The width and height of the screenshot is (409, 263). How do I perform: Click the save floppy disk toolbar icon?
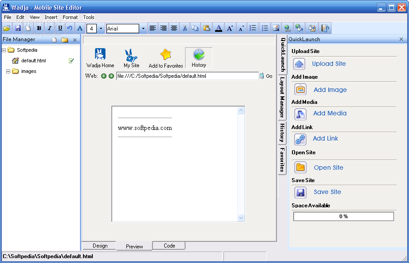point(18,28)
